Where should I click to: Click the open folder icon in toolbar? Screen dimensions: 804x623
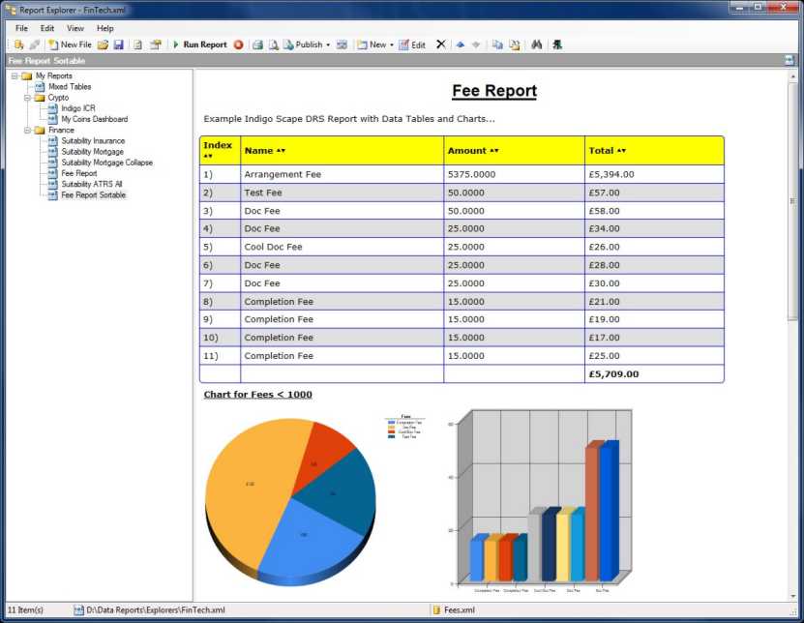tap(103, 44)
